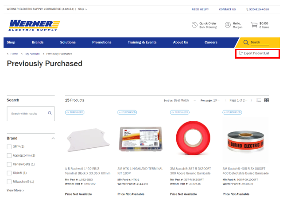Image resolution: width=283 pixels, height=210 pixels.
Task: Open the Per page dropdown
Action: click(210, 100)
